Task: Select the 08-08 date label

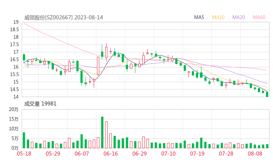Action: (255, 154)
